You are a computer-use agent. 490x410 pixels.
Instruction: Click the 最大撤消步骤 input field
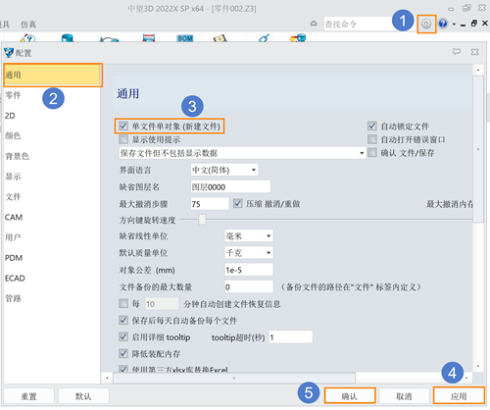pos(210,204)
